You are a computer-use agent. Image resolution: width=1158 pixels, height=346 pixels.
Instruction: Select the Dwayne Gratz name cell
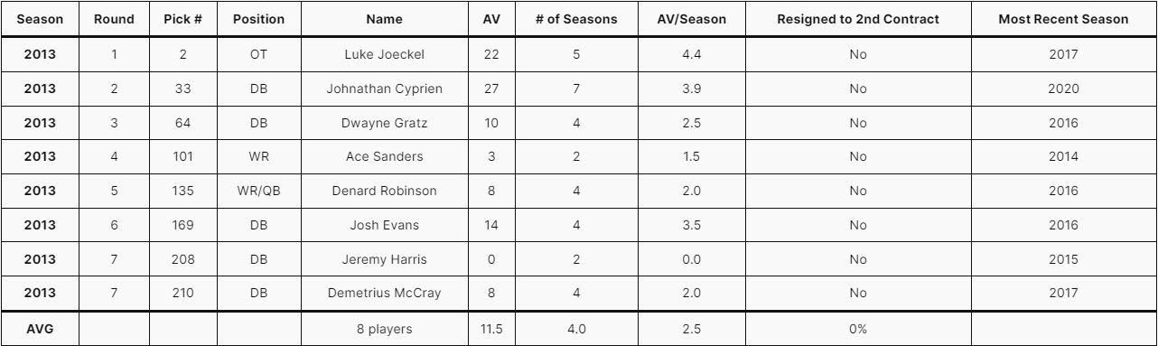385,123
